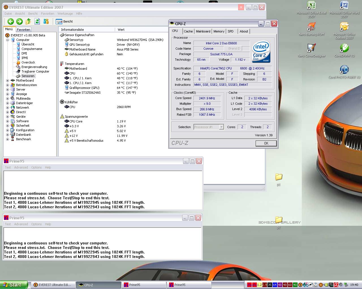Select IPMI in the EVEREST tree
This screenshot has height=289, width=362.
pos(25,58)
